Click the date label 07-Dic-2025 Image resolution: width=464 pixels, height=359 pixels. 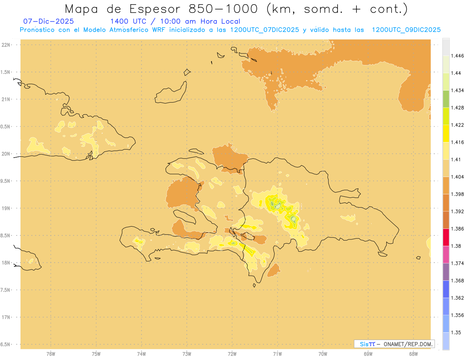(x=49, y=21)
